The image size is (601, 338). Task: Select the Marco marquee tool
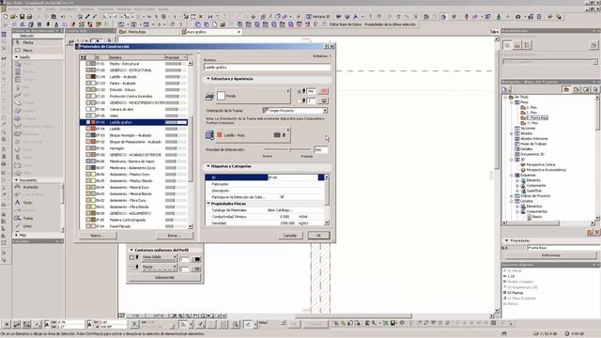coord(38,50)
